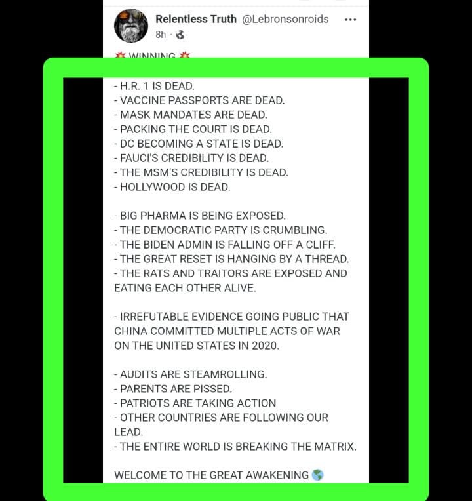Click 'WELCOME TO THE GREAT AWAKENING' text

tap(211, 475)
